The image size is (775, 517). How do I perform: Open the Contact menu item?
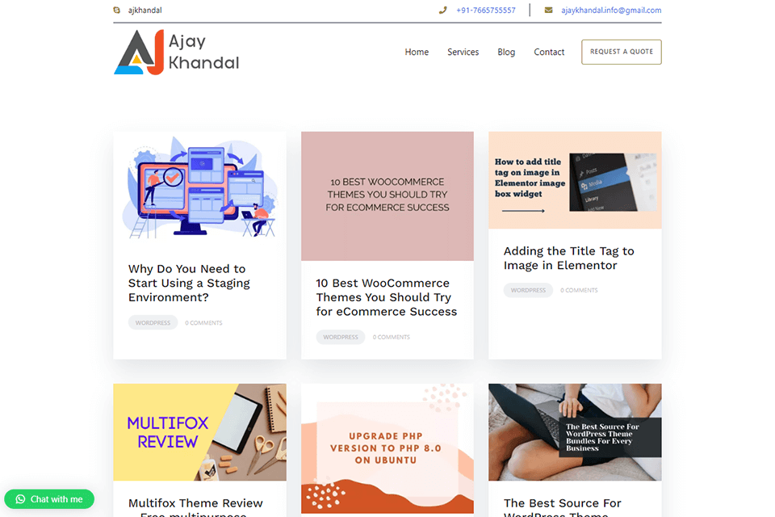[549, 52]
